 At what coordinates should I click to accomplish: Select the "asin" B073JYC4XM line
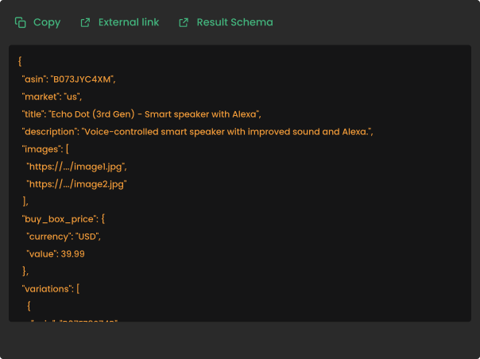pyautogui.click(x=69, y=79)
